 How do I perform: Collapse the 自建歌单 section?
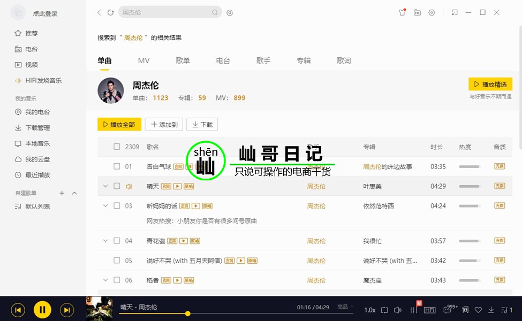click(74, 193)
